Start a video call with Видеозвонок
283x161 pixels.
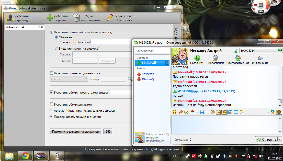point(215,60)
